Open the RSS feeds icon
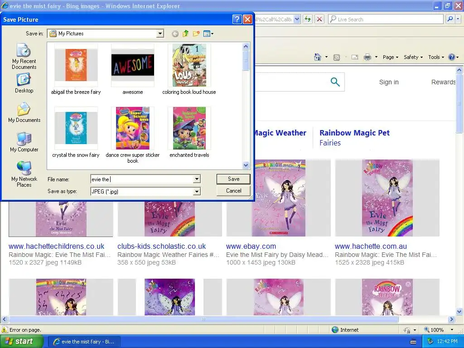Image resolution: width=464 pixels, height=348 pixels. point(337,58)
